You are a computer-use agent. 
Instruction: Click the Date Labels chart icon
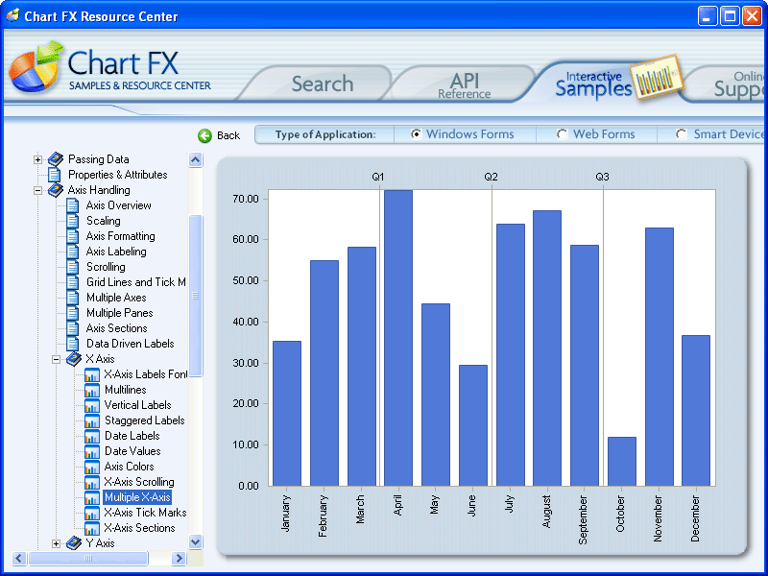coord(91,436)
